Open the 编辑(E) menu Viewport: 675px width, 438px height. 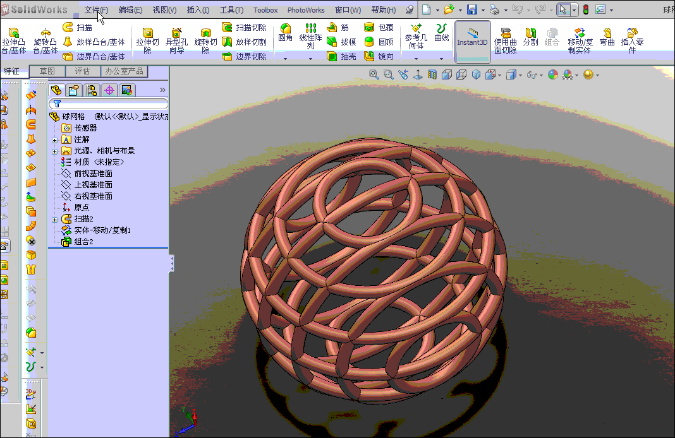[130, 10]
